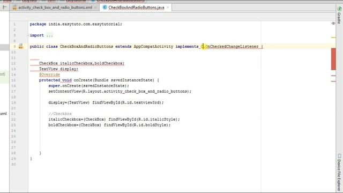Open the Gradle tool window
343x193 pixels.
click(339, 18)
